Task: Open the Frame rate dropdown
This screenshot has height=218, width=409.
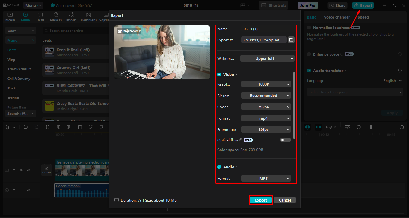Action: 266,129
